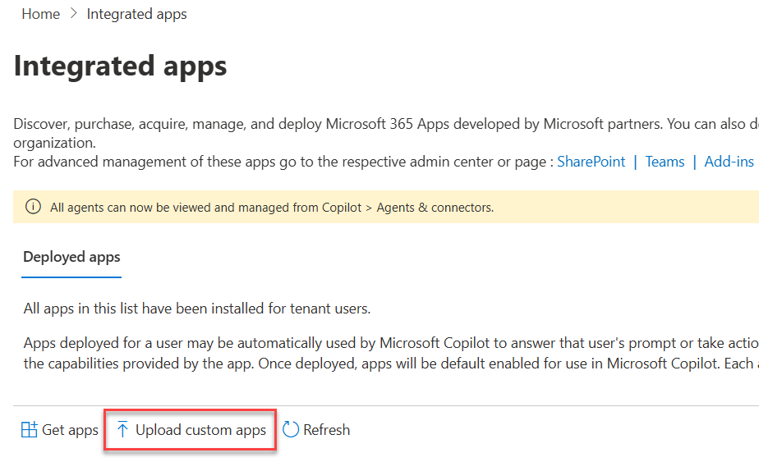Click 'All apps in this list' sentence
Screen dimensions: 759x462
pyautogui.click(x=196, y=309)
